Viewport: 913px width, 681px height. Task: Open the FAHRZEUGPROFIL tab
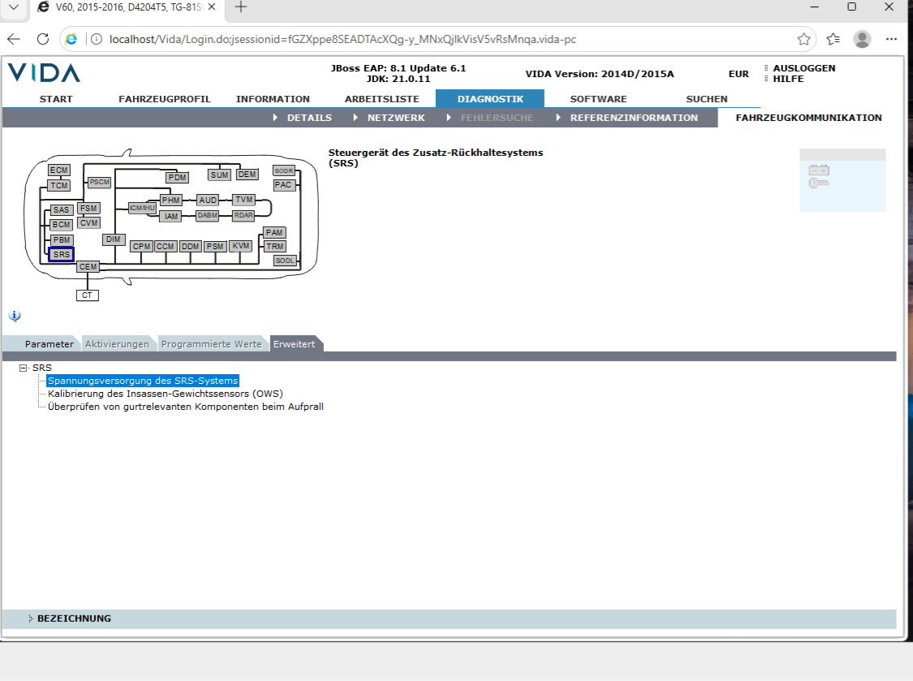click(165, 99)
